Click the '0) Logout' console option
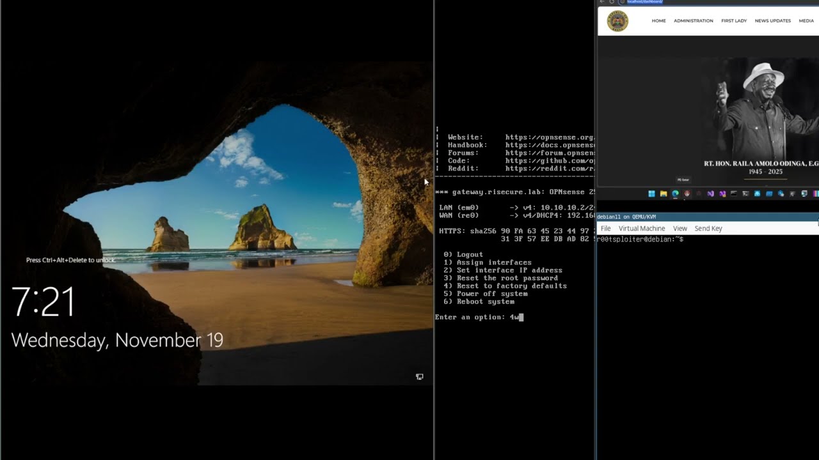 [x=463, y=254]
